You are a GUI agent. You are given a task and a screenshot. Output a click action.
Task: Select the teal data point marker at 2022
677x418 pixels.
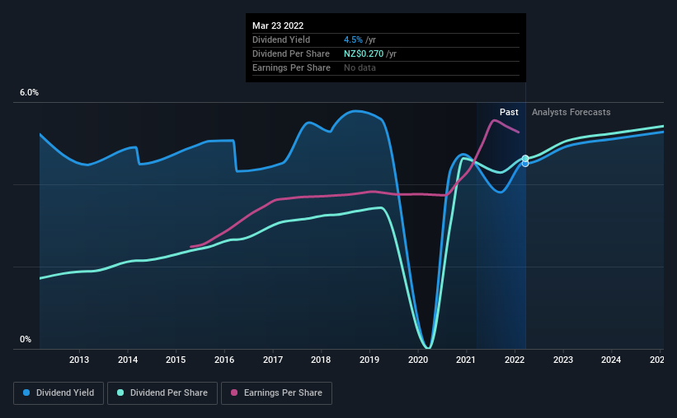coord(525,159)
